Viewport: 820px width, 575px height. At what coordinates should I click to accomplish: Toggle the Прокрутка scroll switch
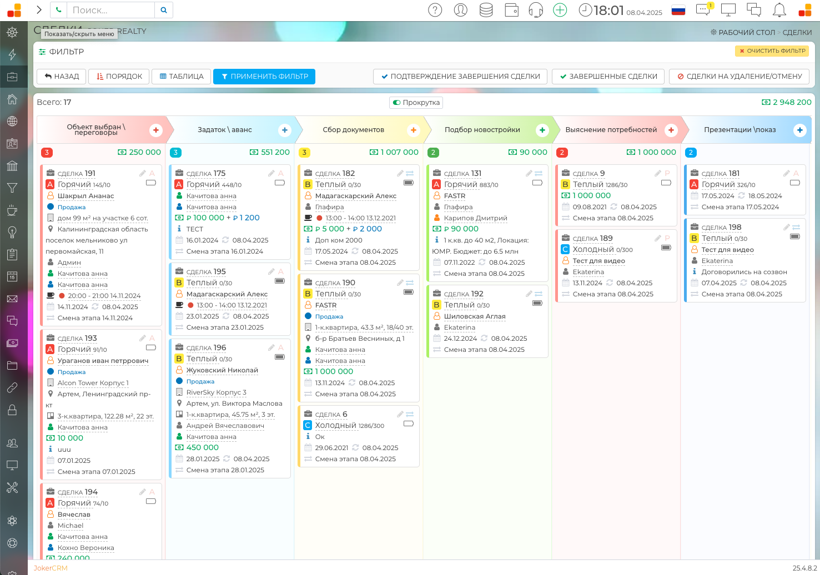pyautogui.click(x=396, y=103)
